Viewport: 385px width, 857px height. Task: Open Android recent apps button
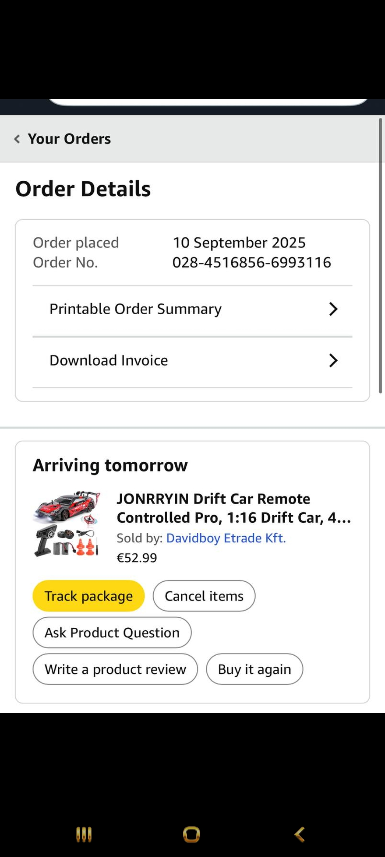click(84, 835)
